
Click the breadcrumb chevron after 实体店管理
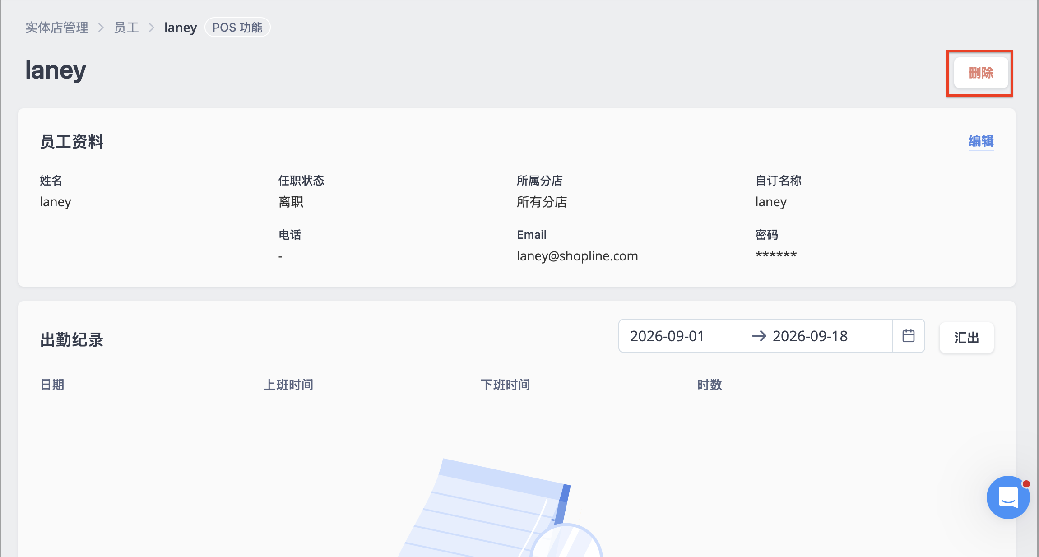tap(101, 28)
